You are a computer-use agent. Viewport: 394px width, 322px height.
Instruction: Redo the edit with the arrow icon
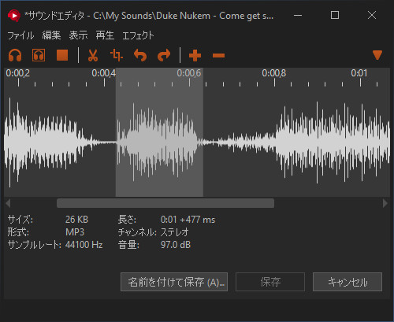tap(164, 55)
